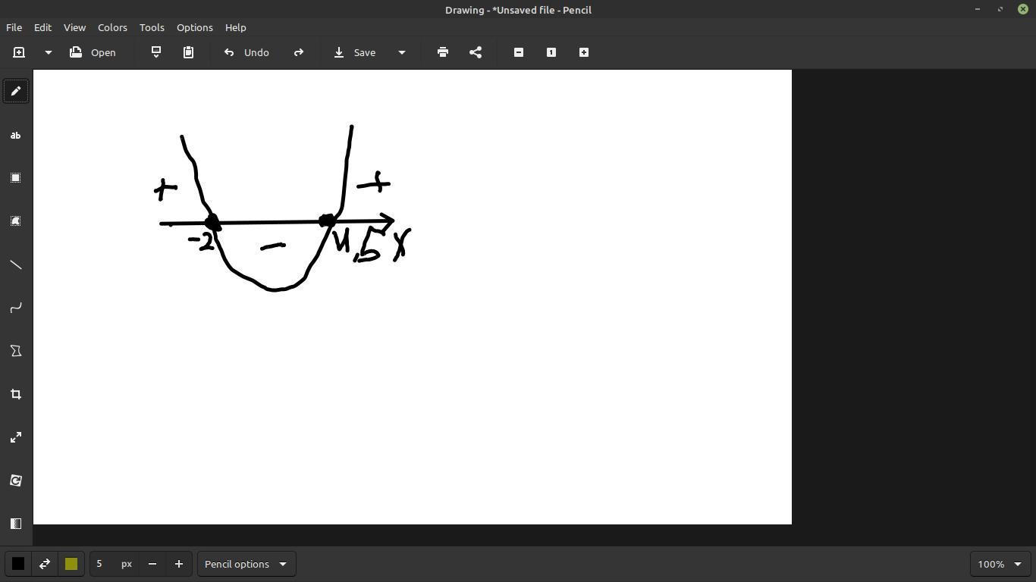Choose the free-form selection tool

[16, 221]
